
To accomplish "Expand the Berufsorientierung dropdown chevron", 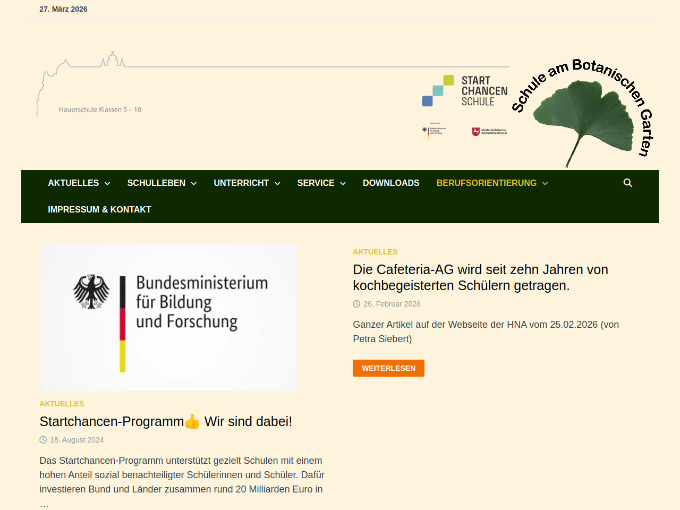I will pyautogui.click(x=545, y=183).
